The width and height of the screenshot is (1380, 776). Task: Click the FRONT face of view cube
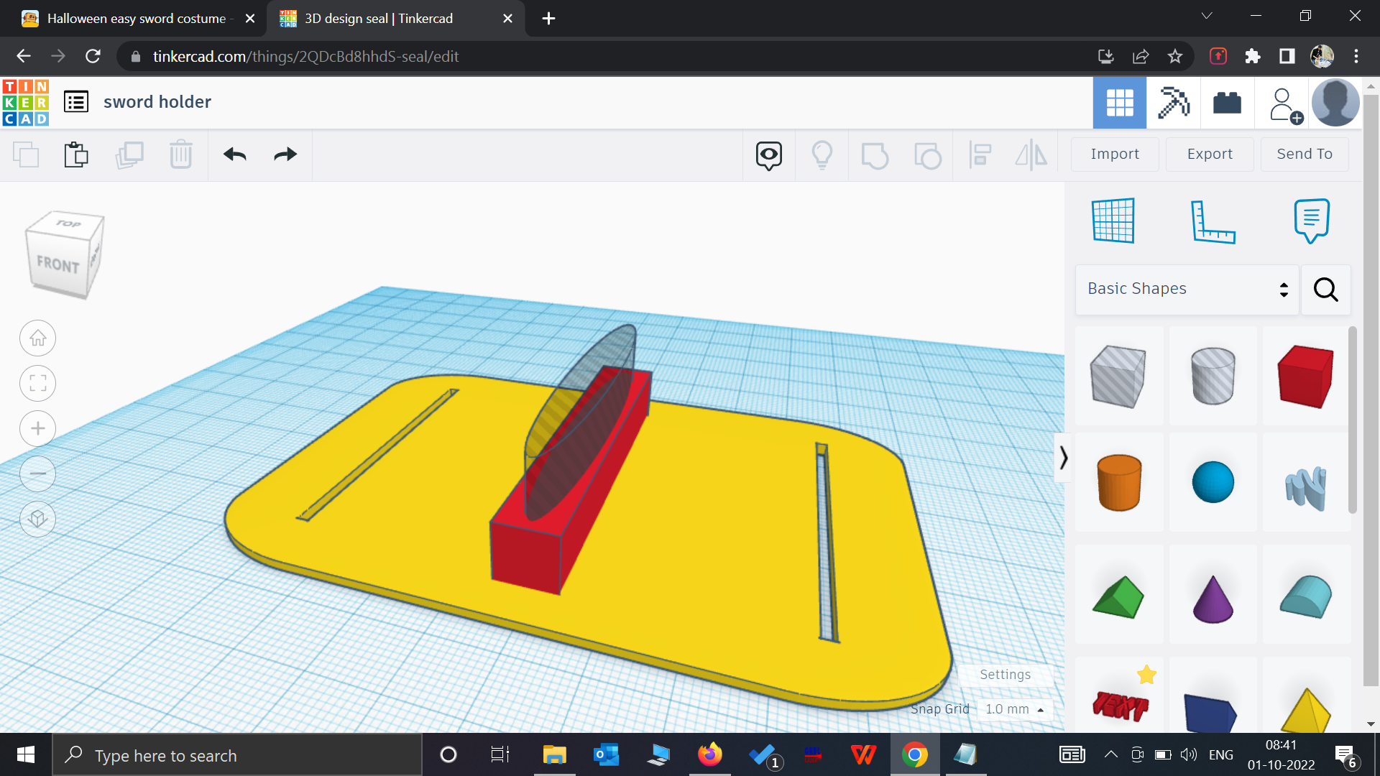(57, 265)
